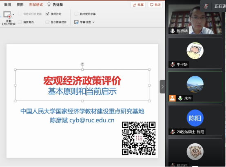Enable the 播放旁白 checkbox
The height and width of the screenshot is (167, 226).
20,22
